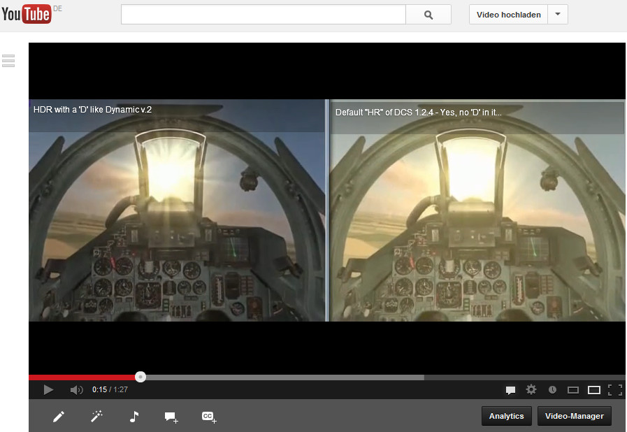Viewport: 627px width, 432px height.
Task: Open the Analytics page
Action: click(507, 416)
